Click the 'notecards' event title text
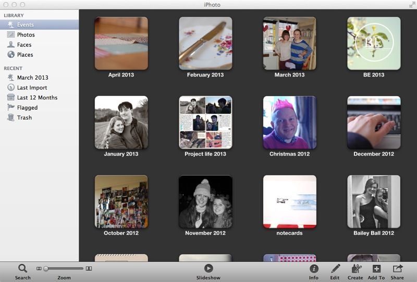 (x=290, y=233)
